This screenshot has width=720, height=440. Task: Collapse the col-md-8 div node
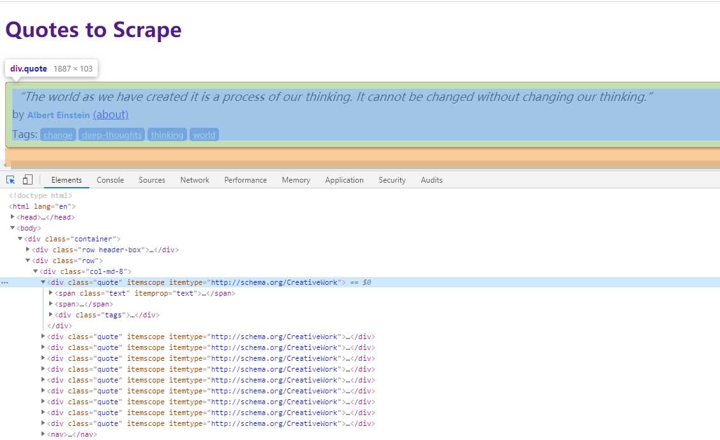[x=35, y=271]
